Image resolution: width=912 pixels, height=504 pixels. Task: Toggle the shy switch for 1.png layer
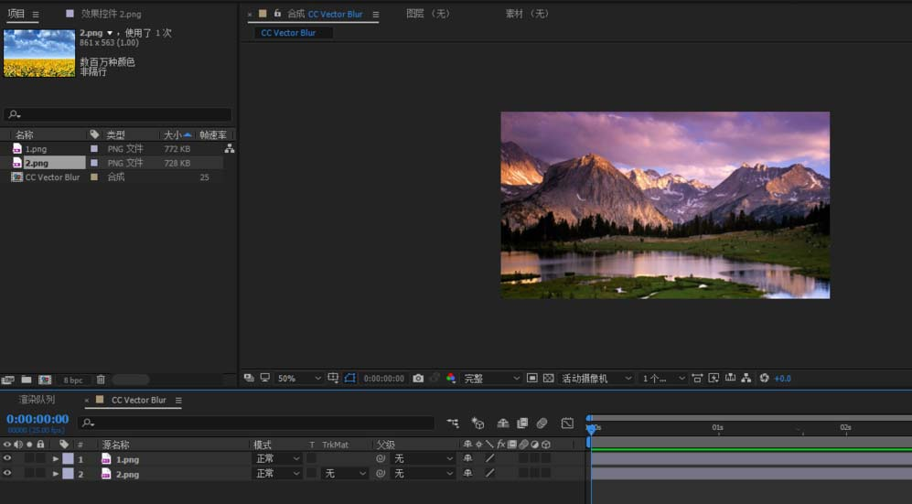point(467,458)
